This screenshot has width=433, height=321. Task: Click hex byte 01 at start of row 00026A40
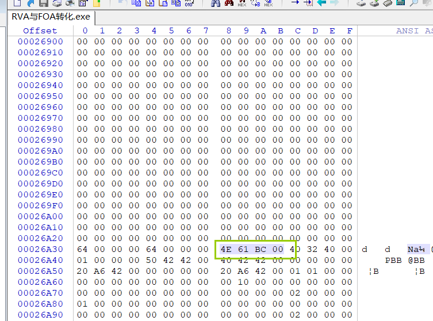(x=82, y=260)
